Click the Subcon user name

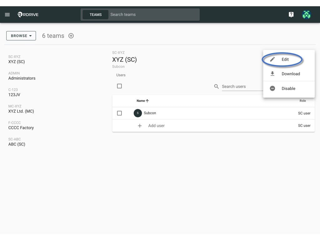tap(150, 113)
